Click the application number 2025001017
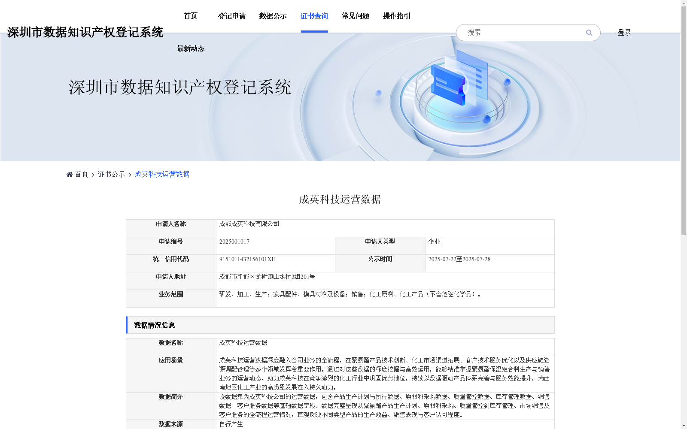687x429 pixels. 234,242
